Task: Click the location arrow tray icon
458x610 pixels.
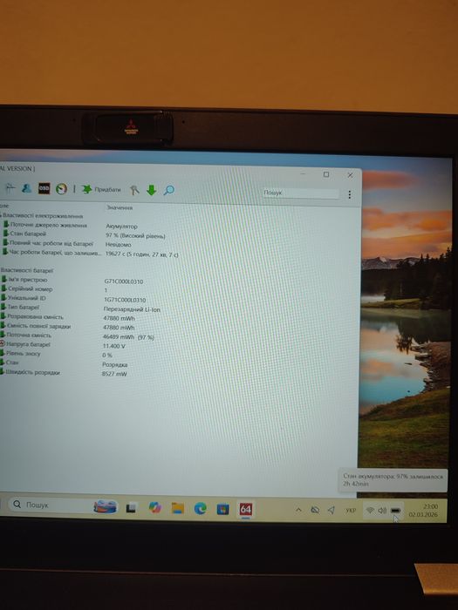Action: coord(332,510)
